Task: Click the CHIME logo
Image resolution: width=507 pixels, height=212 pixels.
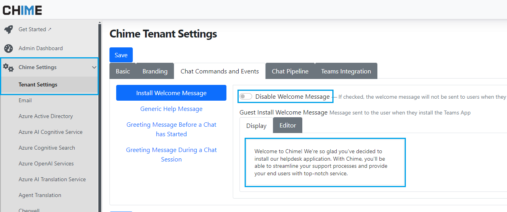Action: 22,10
